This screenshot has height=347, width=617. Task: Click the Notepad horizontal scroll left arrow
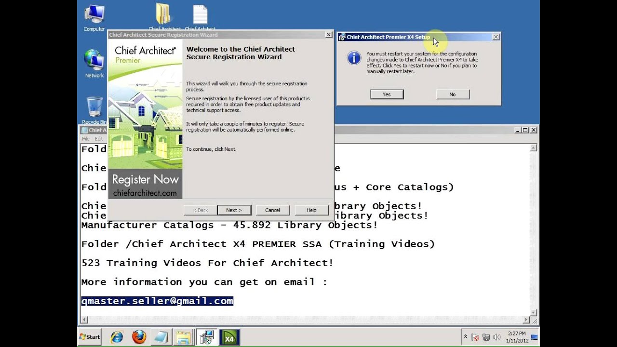pos(84,320)
